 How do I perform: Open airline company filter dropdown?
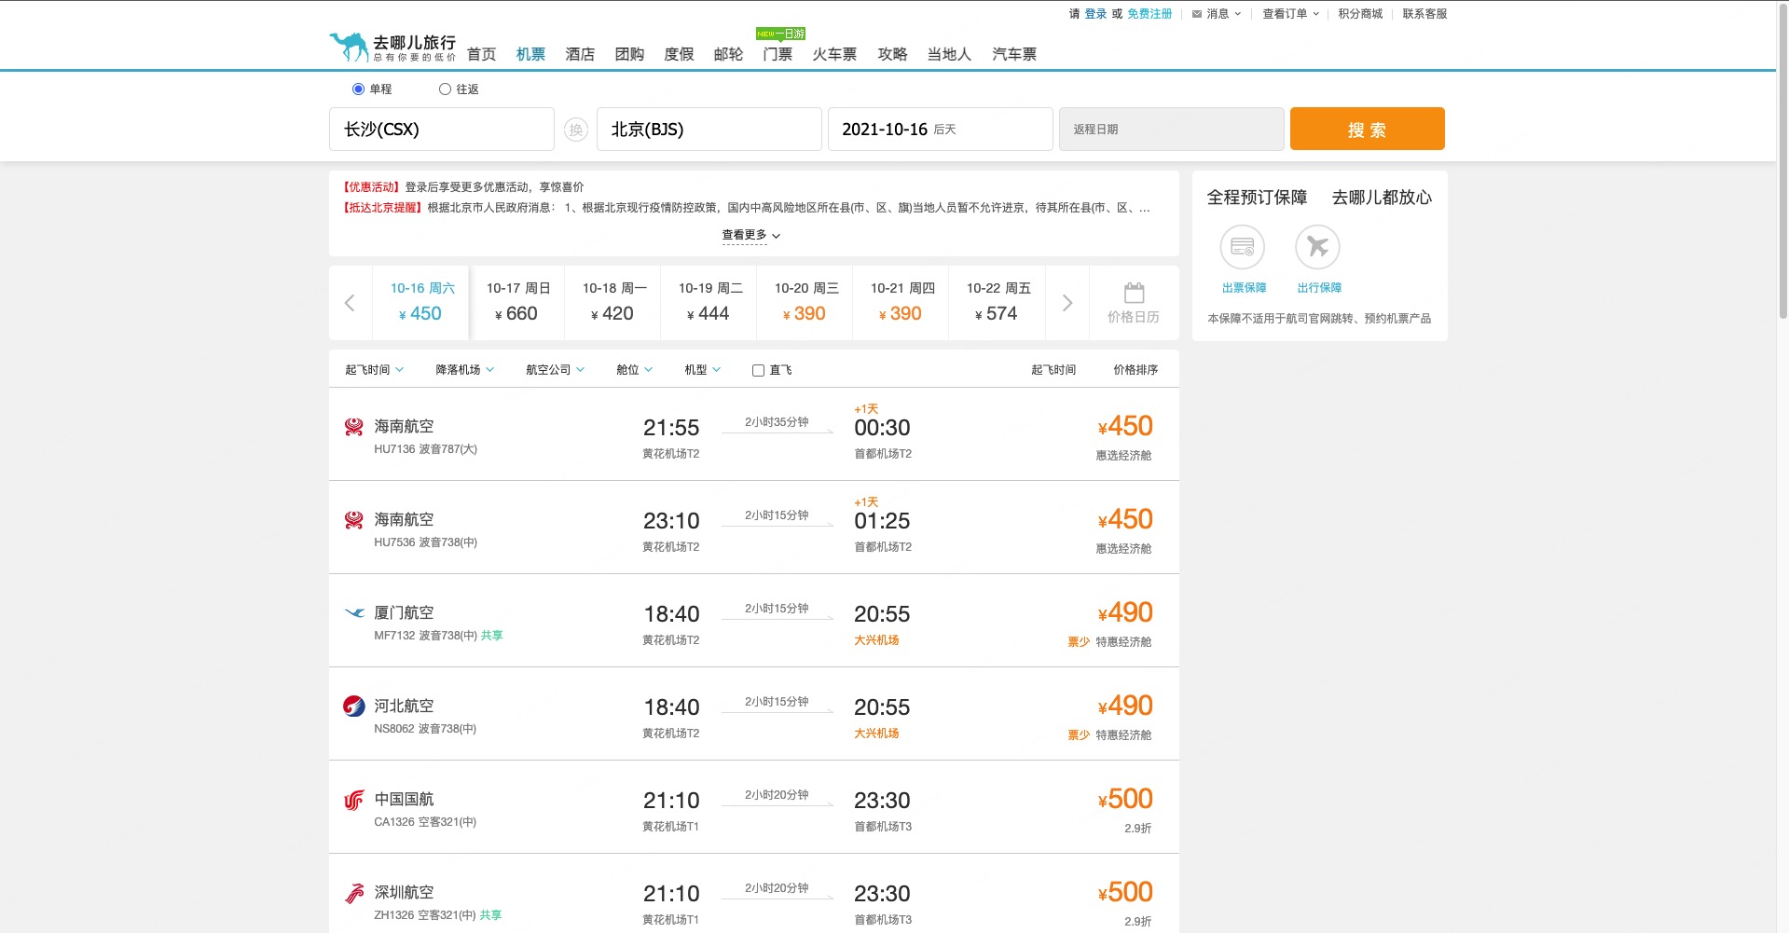point(555,370)
